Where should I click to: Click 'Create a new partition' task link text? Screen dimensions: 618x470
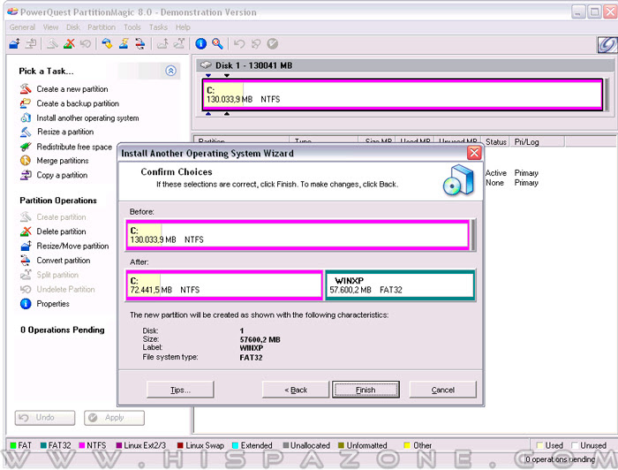tap(72, 89)
